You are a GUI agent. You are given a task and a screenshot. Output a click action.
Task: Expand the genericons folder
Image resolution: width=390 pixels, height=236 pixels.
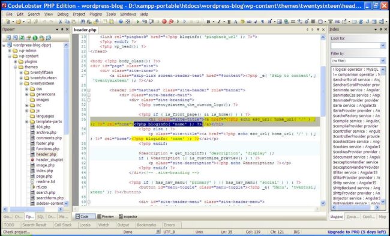click(26, 94)
